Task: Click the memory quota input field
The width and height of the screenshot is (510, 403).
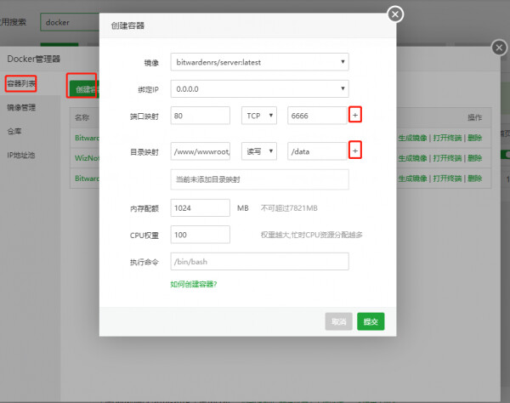Action: [x=200, y=208]
